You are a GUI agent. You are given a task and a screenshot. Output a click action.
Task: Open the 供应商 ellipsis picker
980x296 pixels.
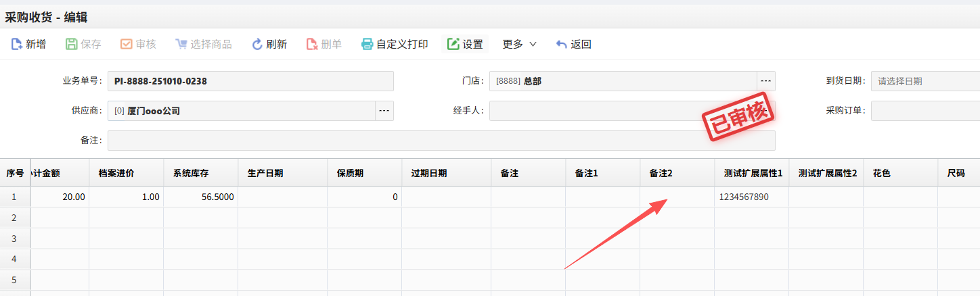(x=384, y=111)
